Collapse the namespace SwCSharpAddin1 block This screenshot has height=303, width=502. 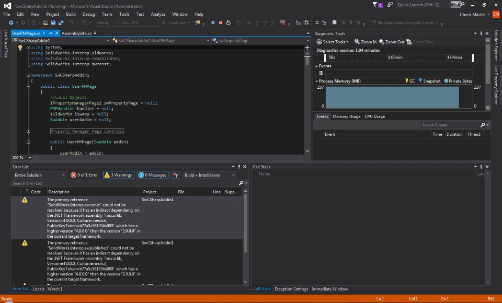click(28, 75)
